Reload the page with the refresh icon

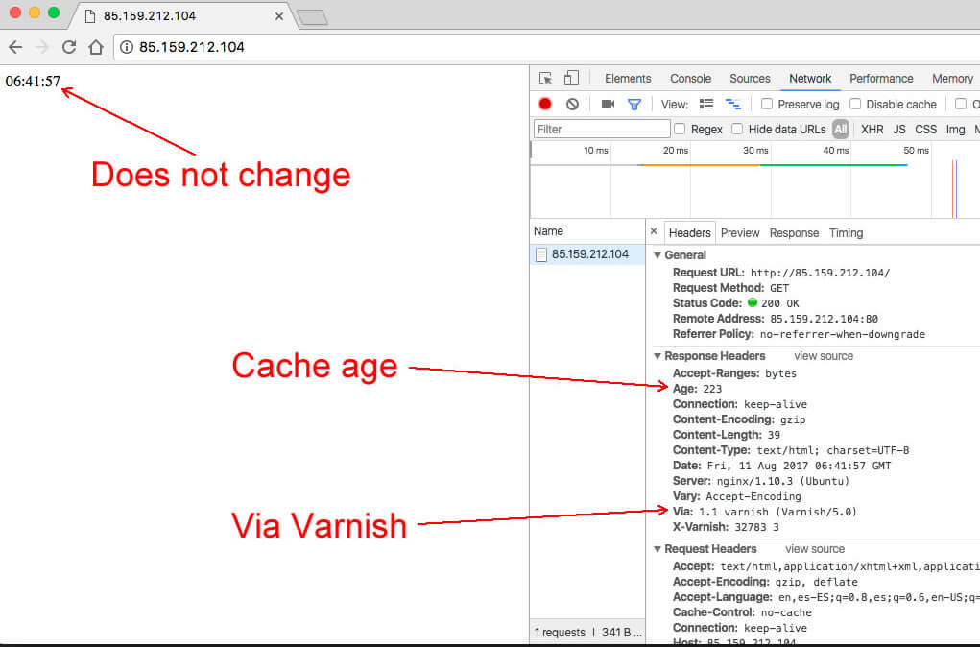[69, 47]
